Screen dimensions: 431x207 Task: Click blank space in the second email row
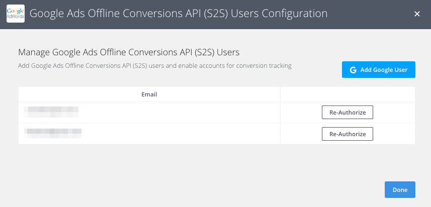tap(179, 134)
